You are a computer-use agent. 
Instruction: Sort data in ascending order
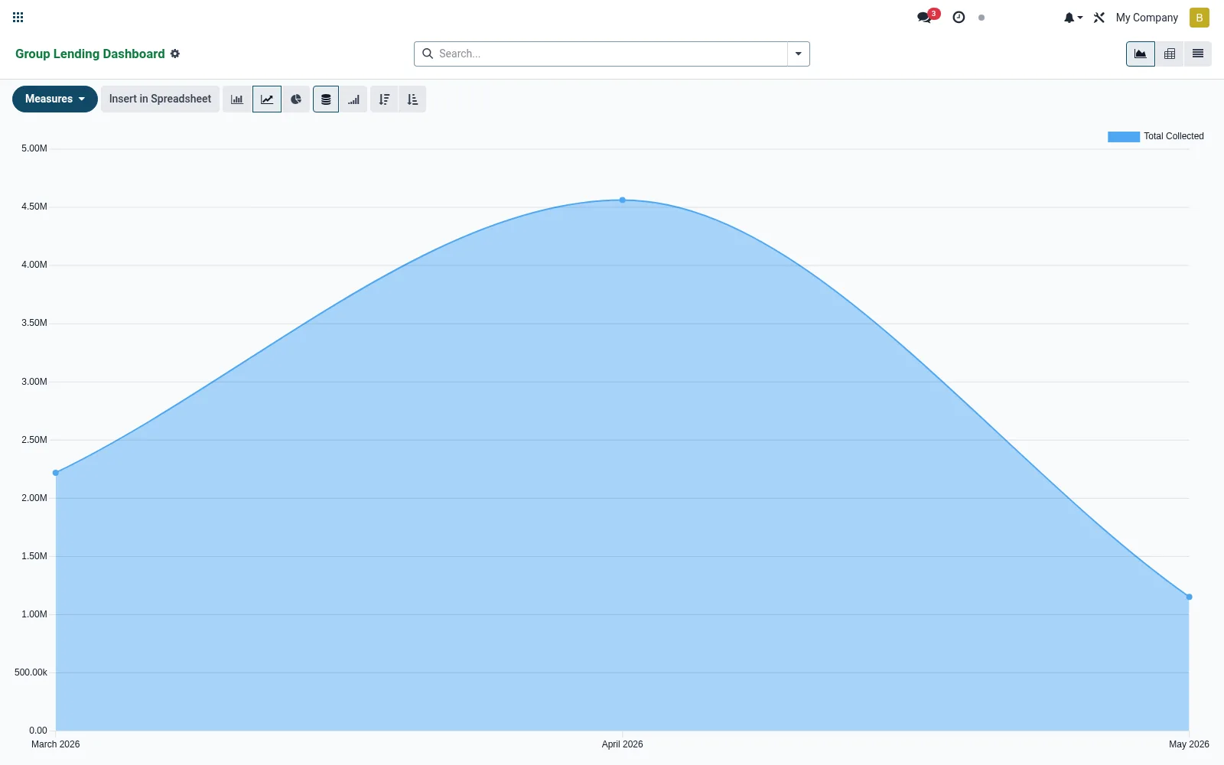pos(412,99)
